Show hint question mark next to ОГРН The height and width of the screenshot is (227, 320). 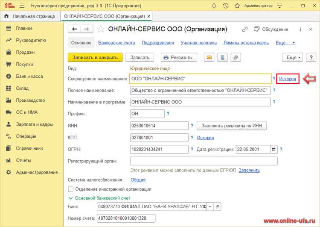tap(192, 149)
